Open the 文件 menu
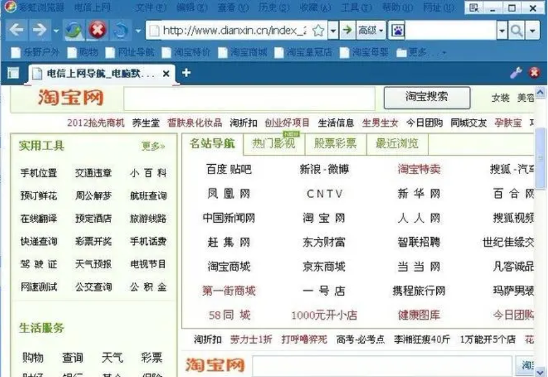Viewport: 548px width, 377px height. [151, 7]
